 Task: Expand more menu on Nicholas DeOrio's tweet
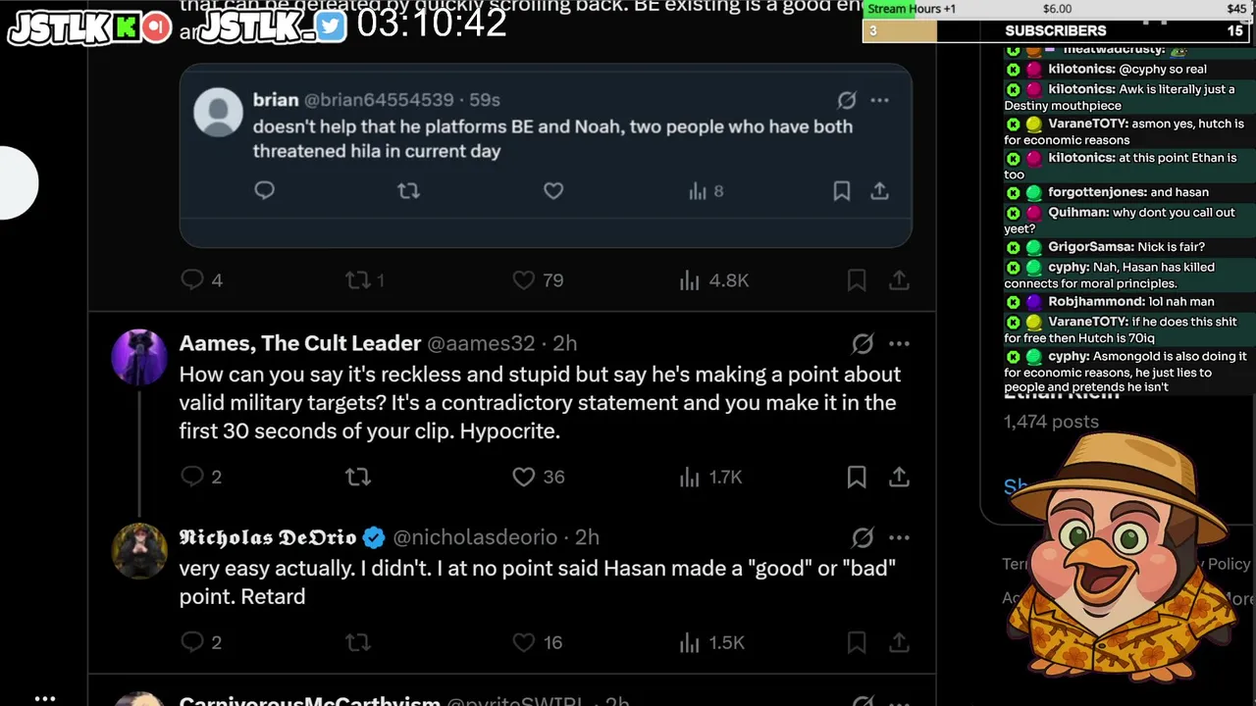pyautogui.click(x=899, y=537)
